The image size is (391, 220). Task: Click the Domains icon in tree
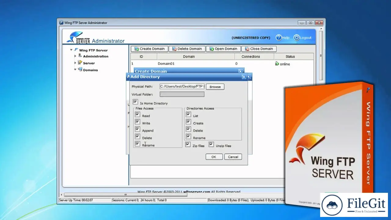point(80,69)
